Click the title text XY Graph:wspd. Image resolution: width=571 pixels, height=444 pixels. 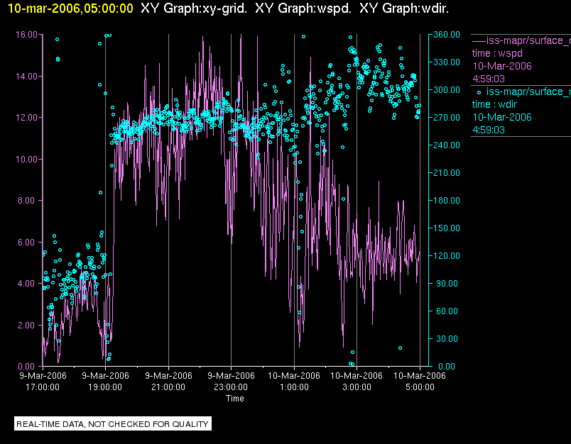[303, 8]
